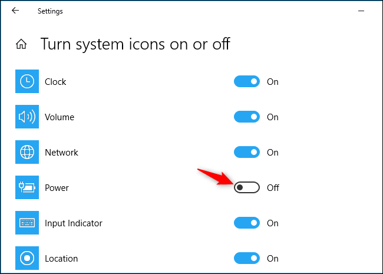Click the Input Indicator keyboard icon

coord(27,223)
